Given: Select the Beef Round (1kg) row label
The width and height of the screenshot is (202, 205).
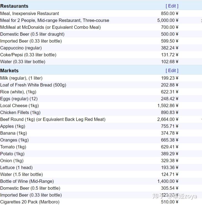Looking at the screenshot, I should [53, 119].
